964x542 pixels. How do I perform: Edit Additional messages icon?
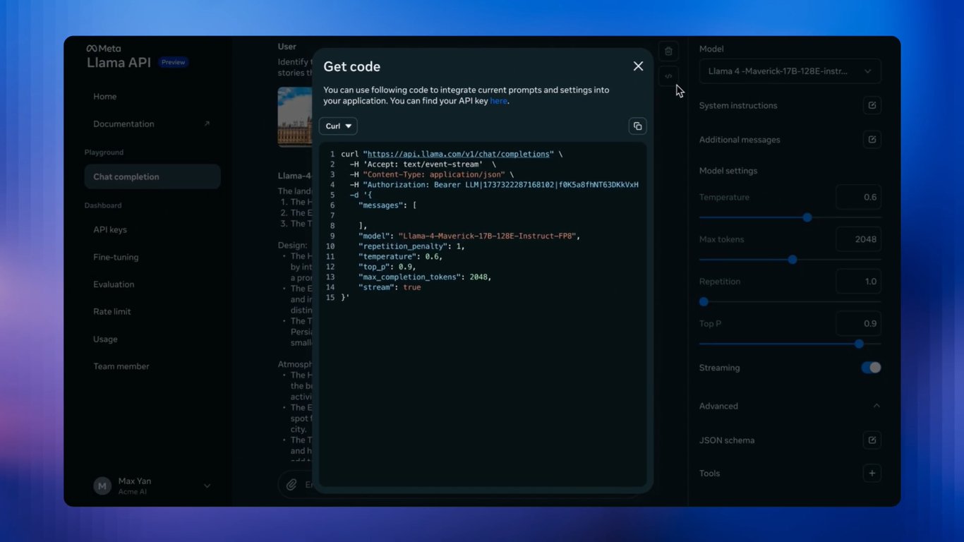tap(872, 140)
